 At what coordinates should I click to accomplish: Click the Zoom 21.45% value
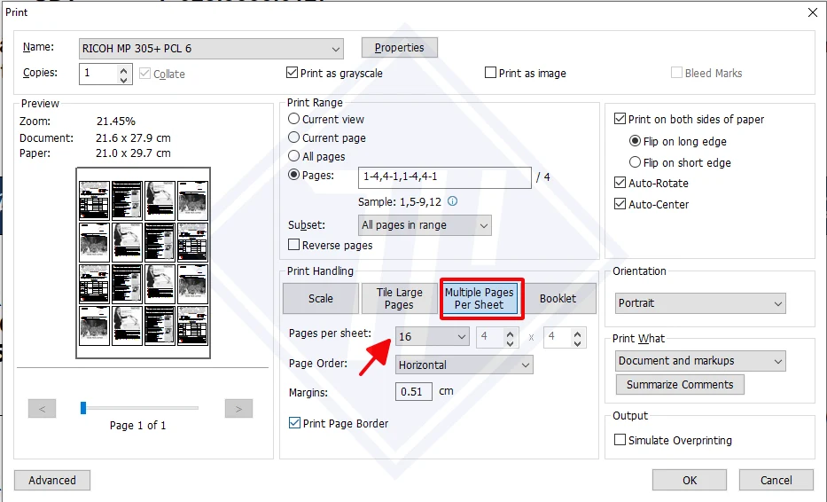(116, 122)
